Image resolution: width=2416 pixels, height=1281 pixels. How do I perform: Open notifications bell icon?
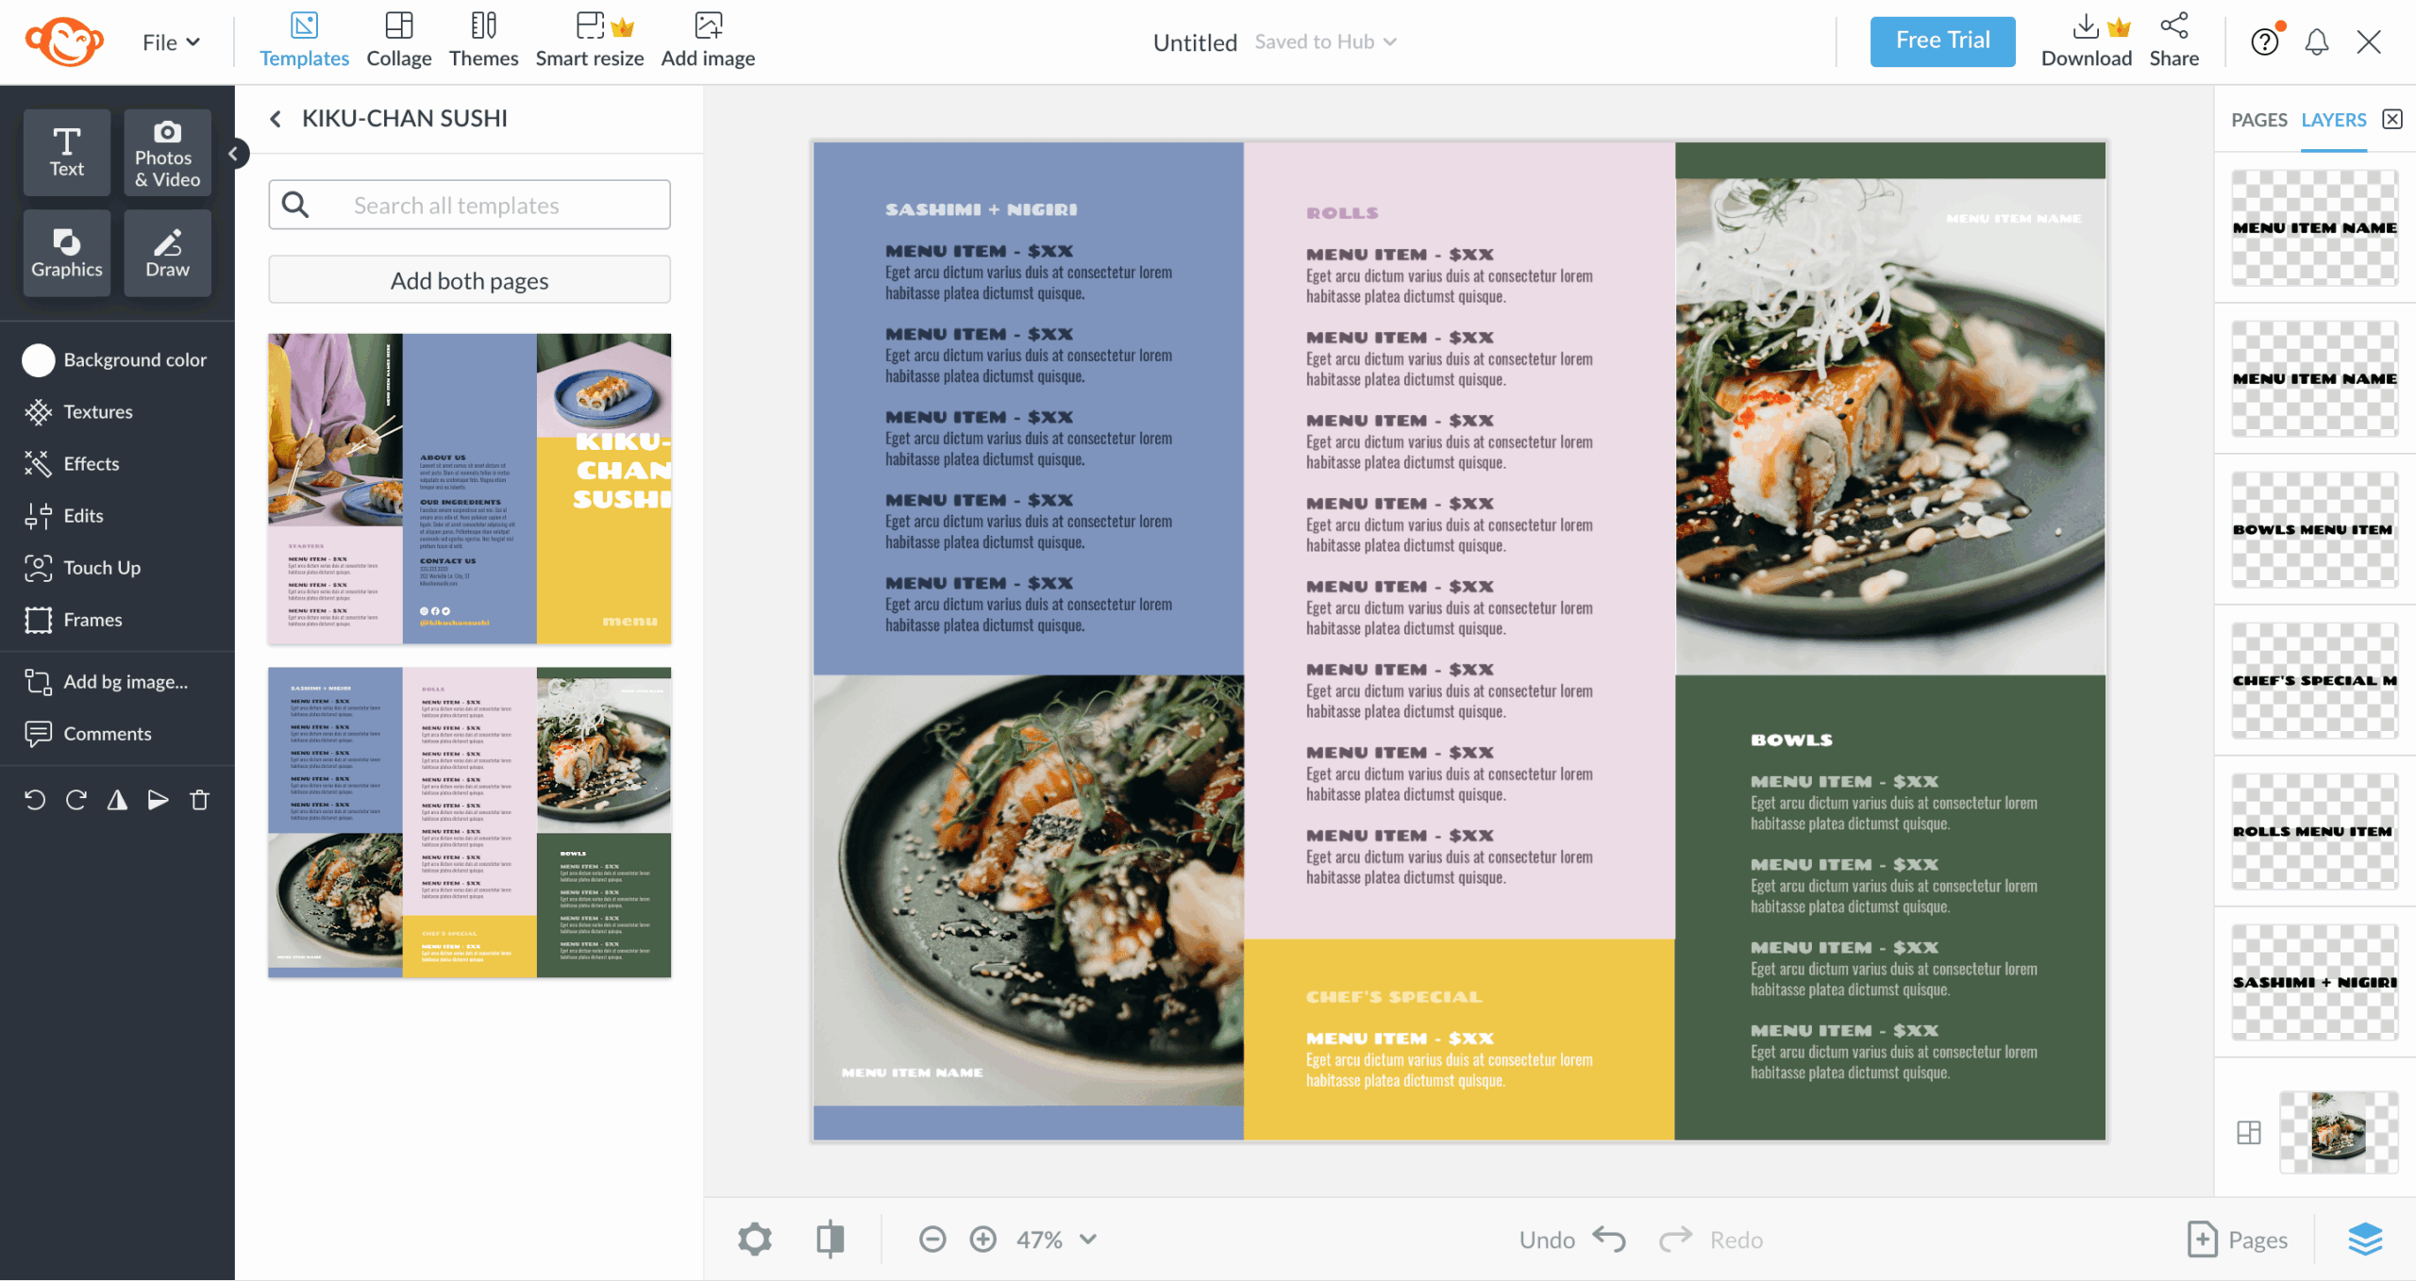[2317, 42]
